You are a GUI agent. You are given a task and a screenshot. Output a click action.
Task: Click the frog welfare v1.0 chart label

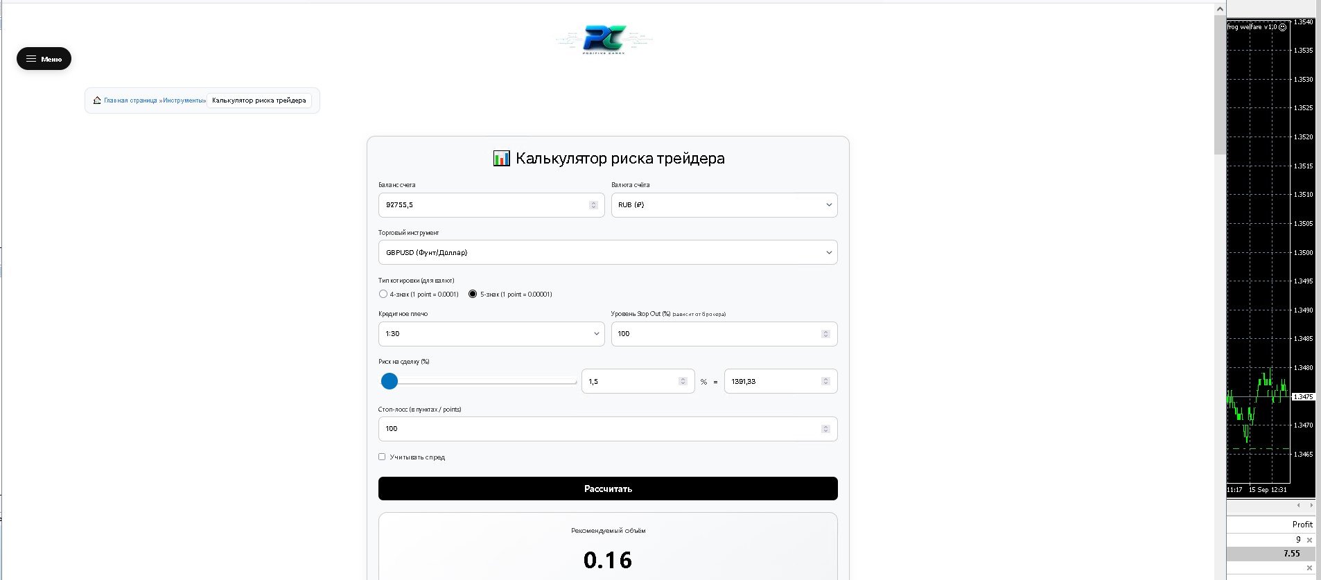[1252, 27]
